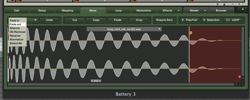Expand the Master tab dropdown arrow
250x100 pixels.
click(205, 11)
